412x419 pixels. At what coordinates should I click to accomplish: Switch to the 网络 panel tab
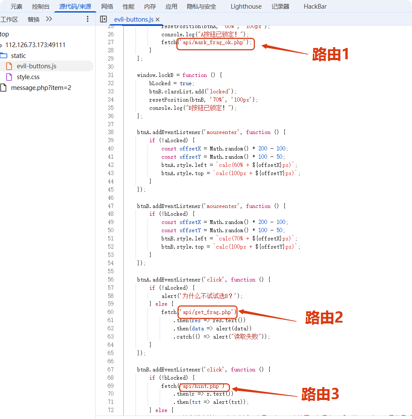tap(107, 6)
